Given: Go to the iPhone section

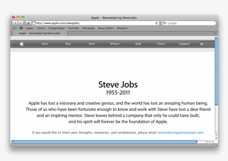Looking at the screenshot, I should coord(115,44).
